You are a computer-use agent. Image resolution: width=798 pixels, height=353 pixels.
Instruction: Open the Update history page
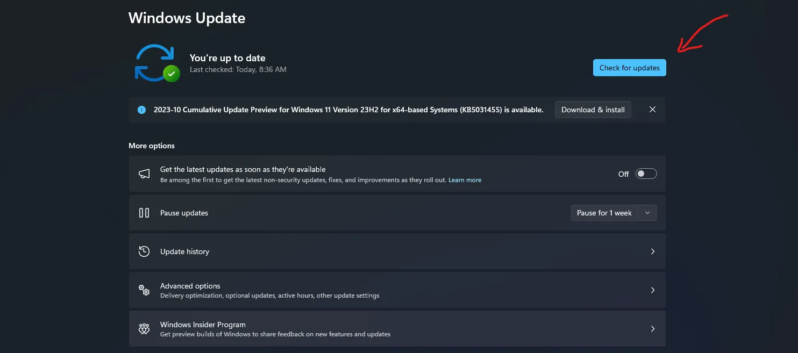397,251
